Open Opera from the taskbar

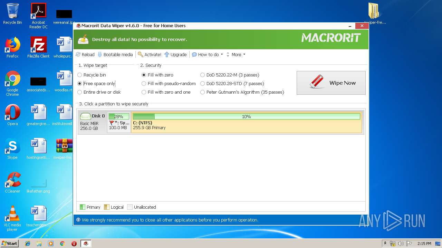[x=74, y=244]
